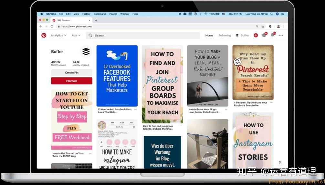Bookmark page with the star icon
This screenshot has width=325, height=185.
[x=263, y=26]
